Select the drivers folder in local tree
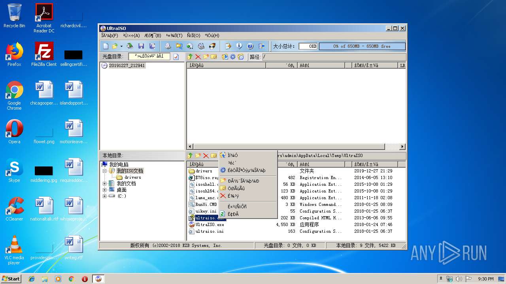The width and height of the screenshot is (506, 284). click(133, 177)
